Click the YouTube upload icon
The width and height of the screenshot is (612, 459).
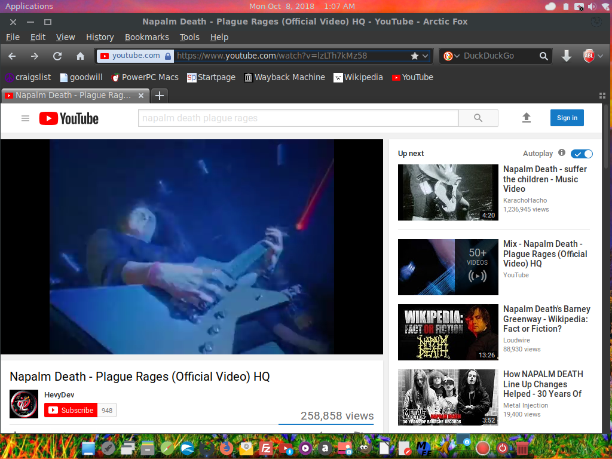click(527, 118)
